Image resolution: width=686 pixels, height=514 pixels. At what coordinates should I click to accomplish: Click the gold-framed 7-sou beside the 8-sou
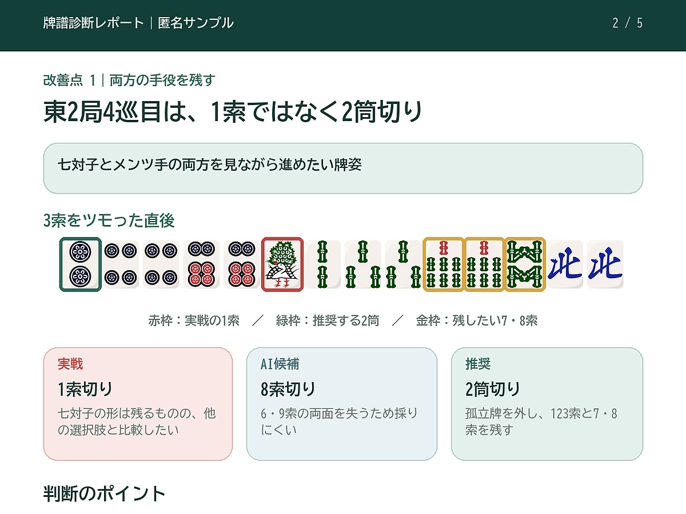[484, 264]
